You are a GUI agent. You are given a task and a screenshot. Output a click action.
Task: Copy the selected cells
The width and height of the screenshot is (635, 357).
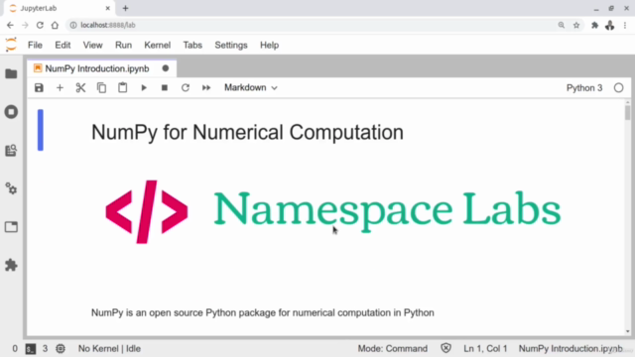[x=101, y=88]
